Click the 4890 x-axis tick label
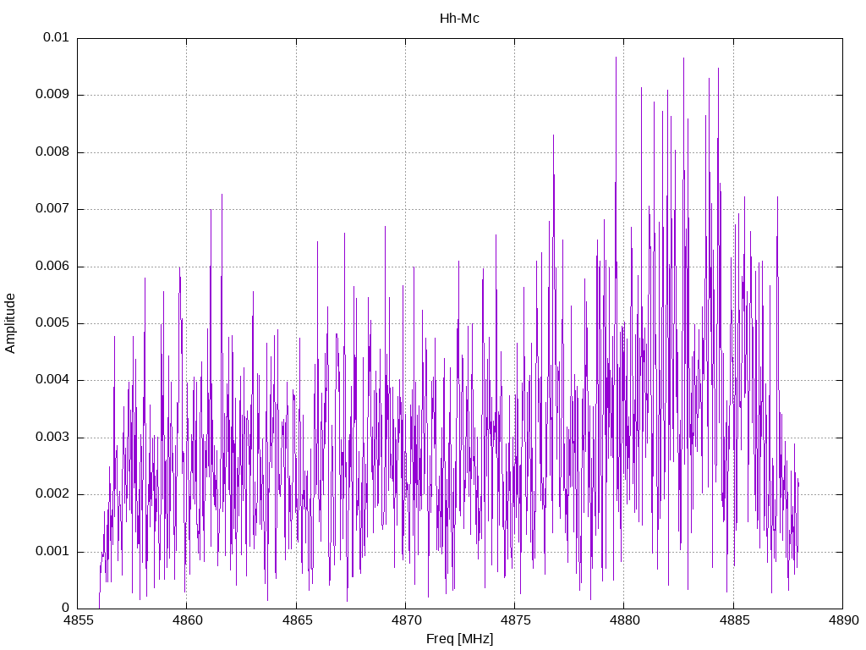 point(843,620)
